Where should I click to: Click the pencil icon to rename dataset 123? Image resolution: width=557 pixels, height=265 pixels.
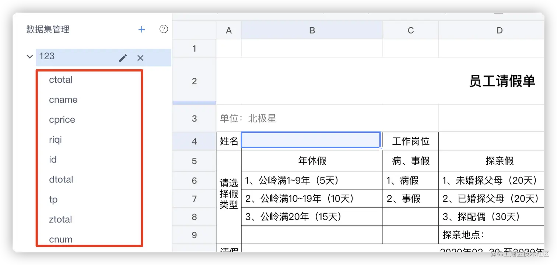tap(123, 58)
